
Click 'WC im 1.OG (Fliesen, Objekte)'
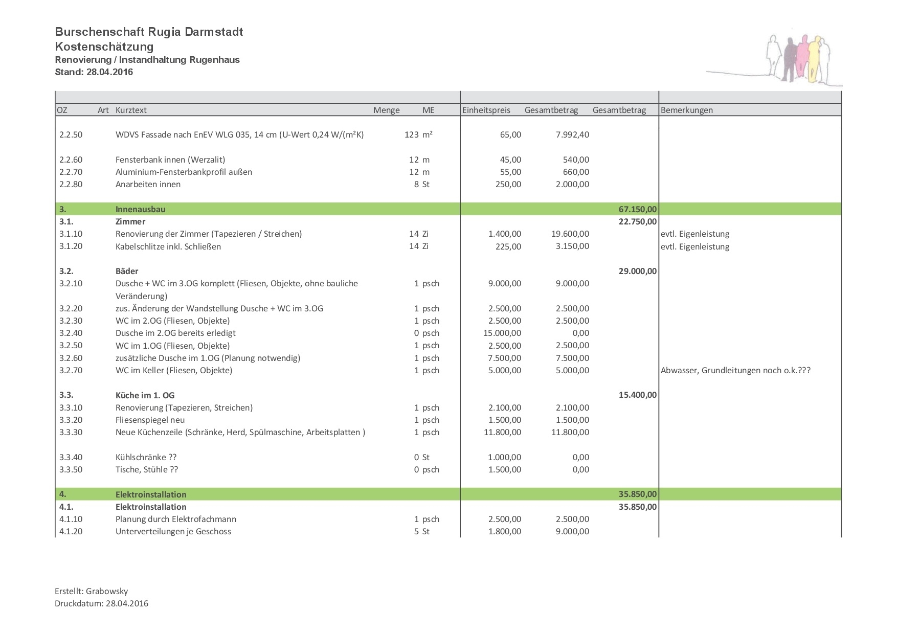[x=172, y=346]
